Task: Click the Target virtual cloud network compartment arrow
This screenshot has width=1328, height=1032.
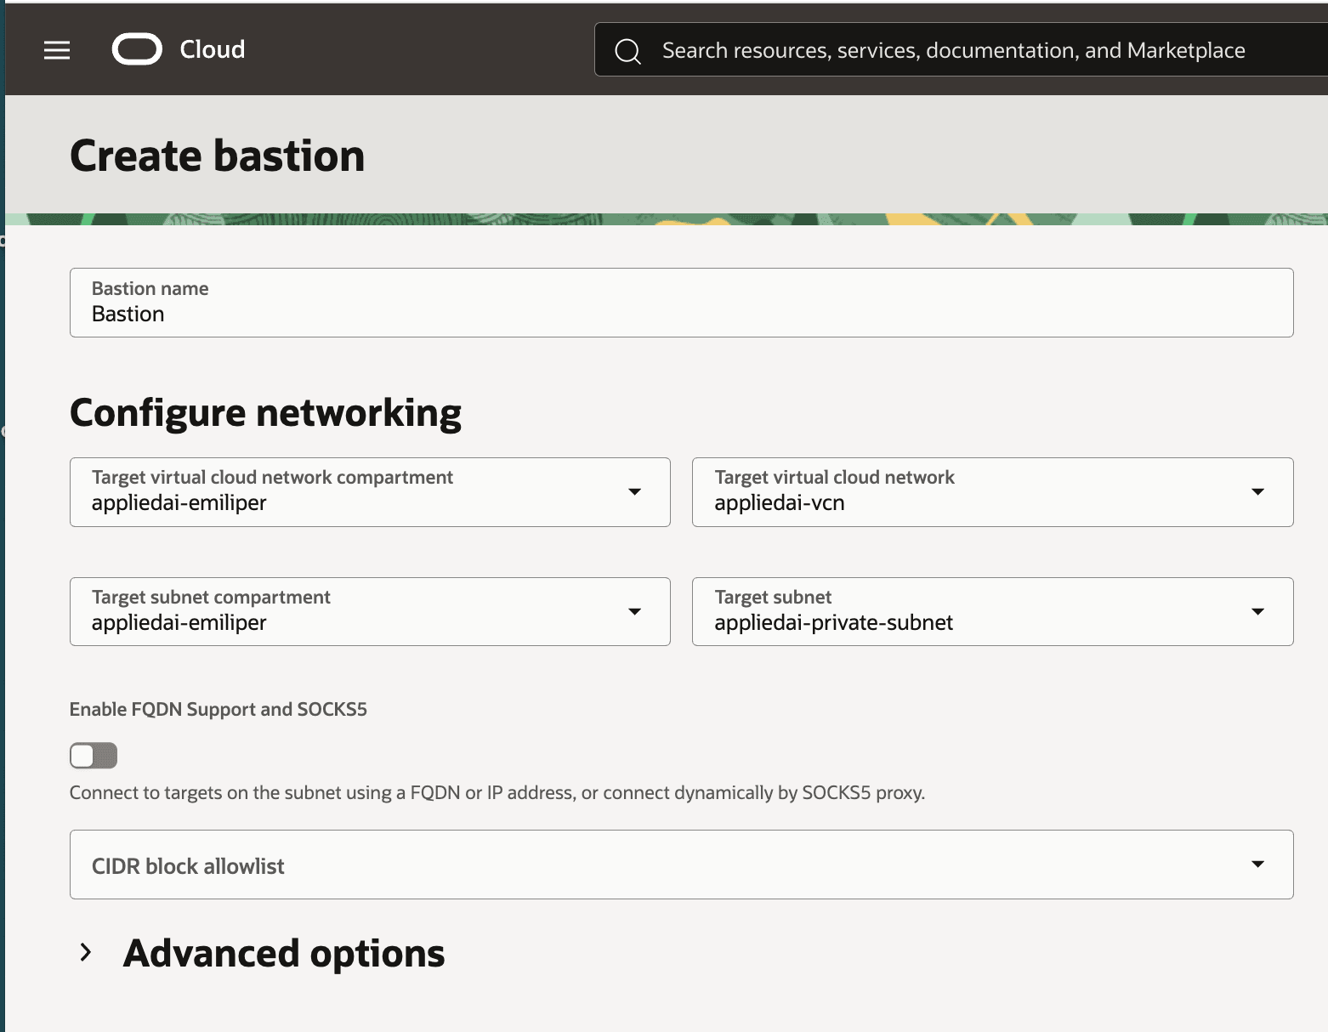Action: (634, 491)
